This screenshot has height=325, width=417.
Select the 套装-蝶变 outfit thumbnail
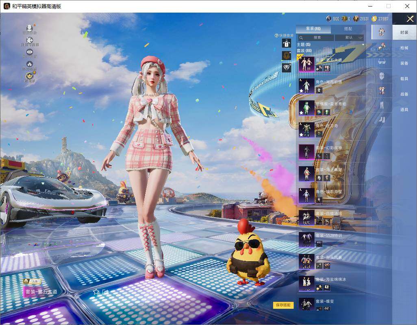click(x=306, y=305)
